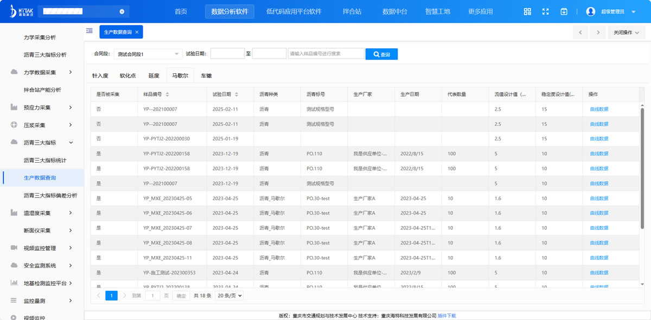This screenshot has height=320, width=651.
Task: Switch to the 软化点 tab
Action: coord(127,76)
